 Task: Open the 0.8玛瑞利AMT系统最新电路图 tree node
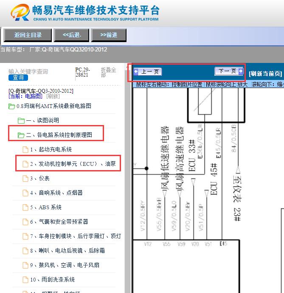pos(54,106)
